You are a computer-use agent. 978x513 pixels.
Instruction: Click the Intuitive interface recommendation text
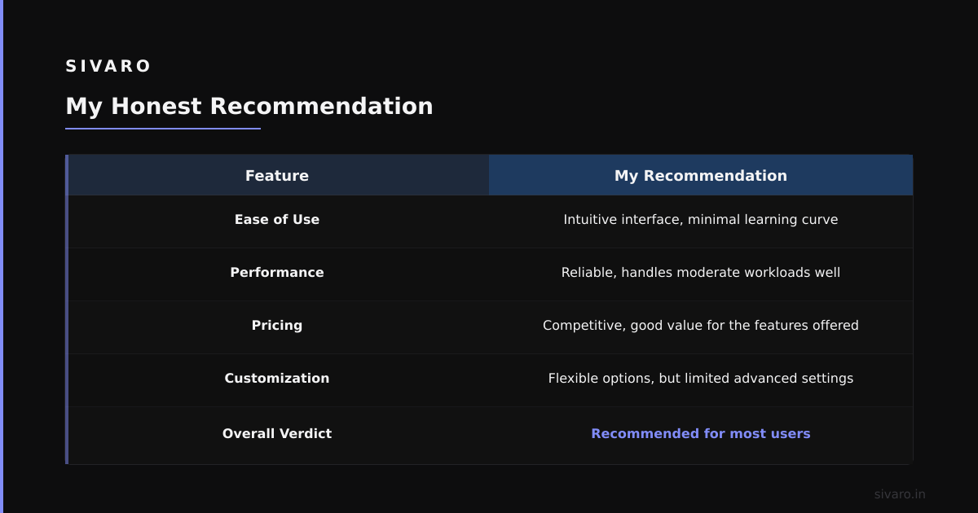coord(701,220)
